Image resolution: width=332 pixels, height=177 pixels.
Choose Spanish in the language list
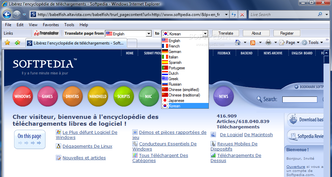[185, 63]
